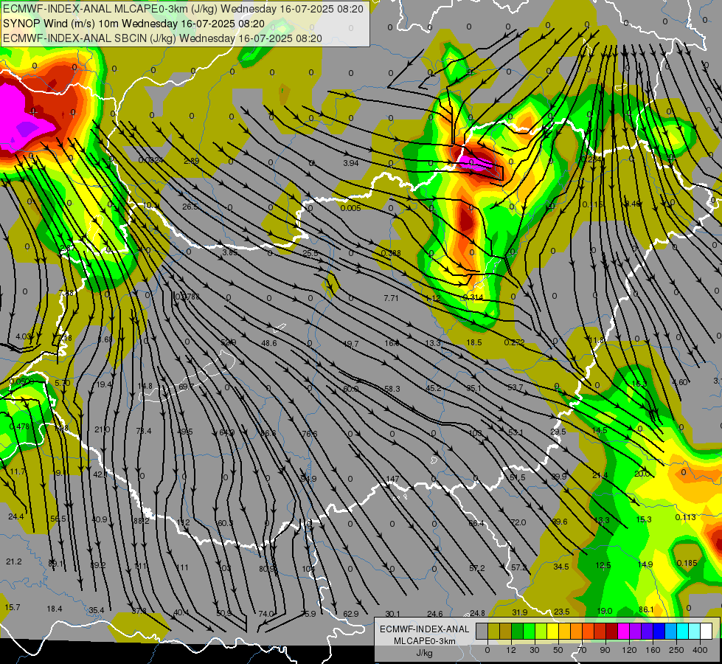Select the bright green legend swatch

click(530, 631)
